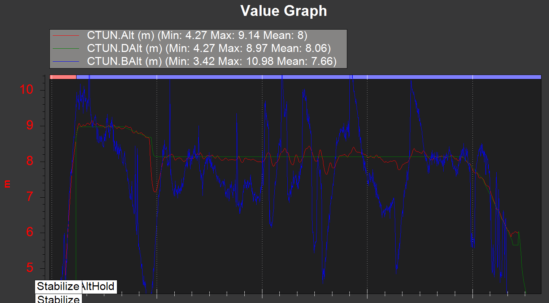Click the red CTUN.Alt line sample

click(x=66, y=36)
